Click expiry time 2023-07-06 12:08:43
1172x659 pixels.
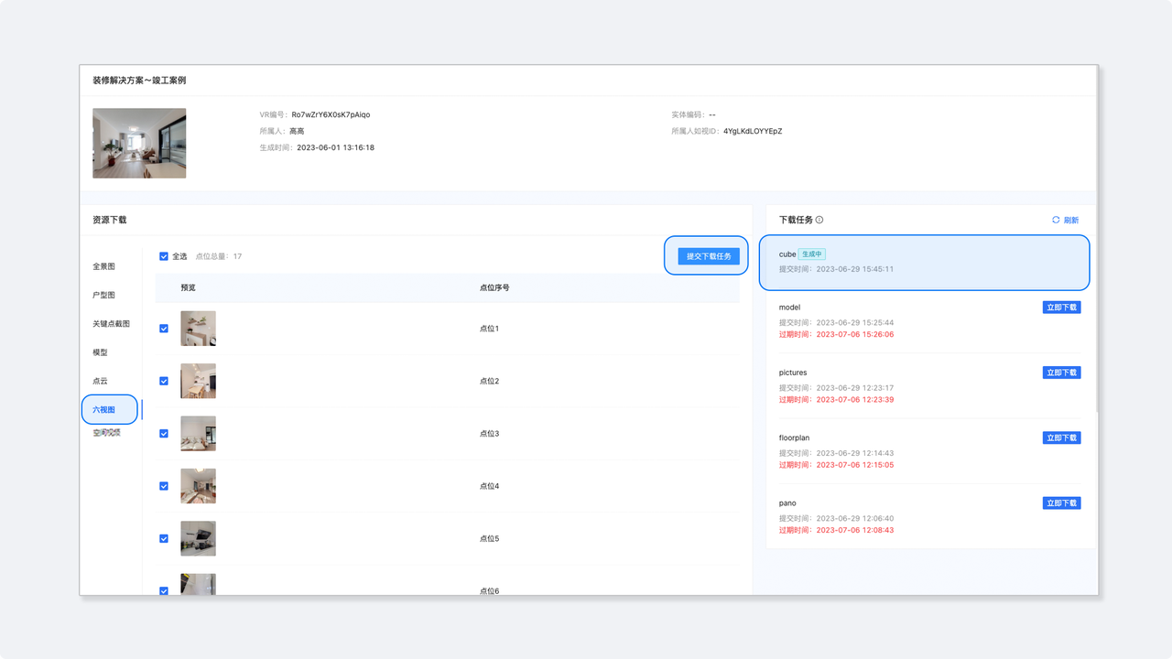tap(855, 530)
